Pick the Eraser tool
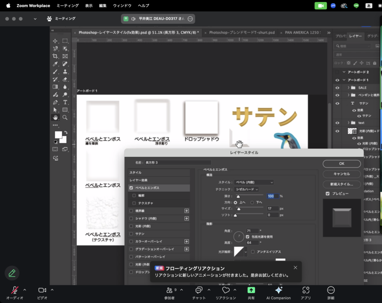 65,79
